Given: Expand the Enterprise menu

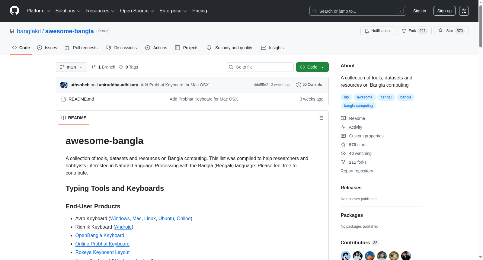Looking at the screenshot, I should (x=173, y=11).
